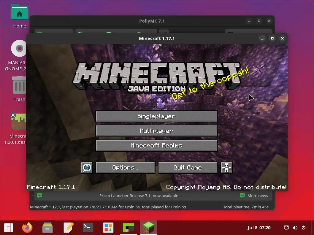Open the Manjaro application menu
The width and height of the screenshot is (314, 235).
pyautogui.click(x=8, y=228)
